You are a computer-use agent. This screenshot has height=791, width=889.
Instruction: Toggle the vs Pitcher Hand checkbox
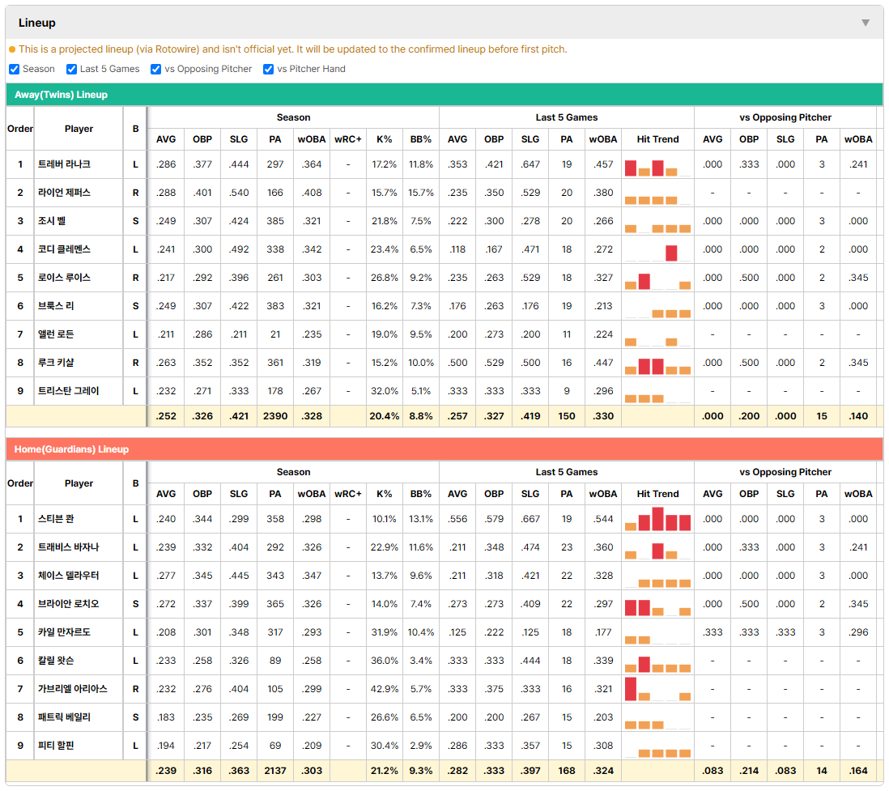(x=268, y=69)
